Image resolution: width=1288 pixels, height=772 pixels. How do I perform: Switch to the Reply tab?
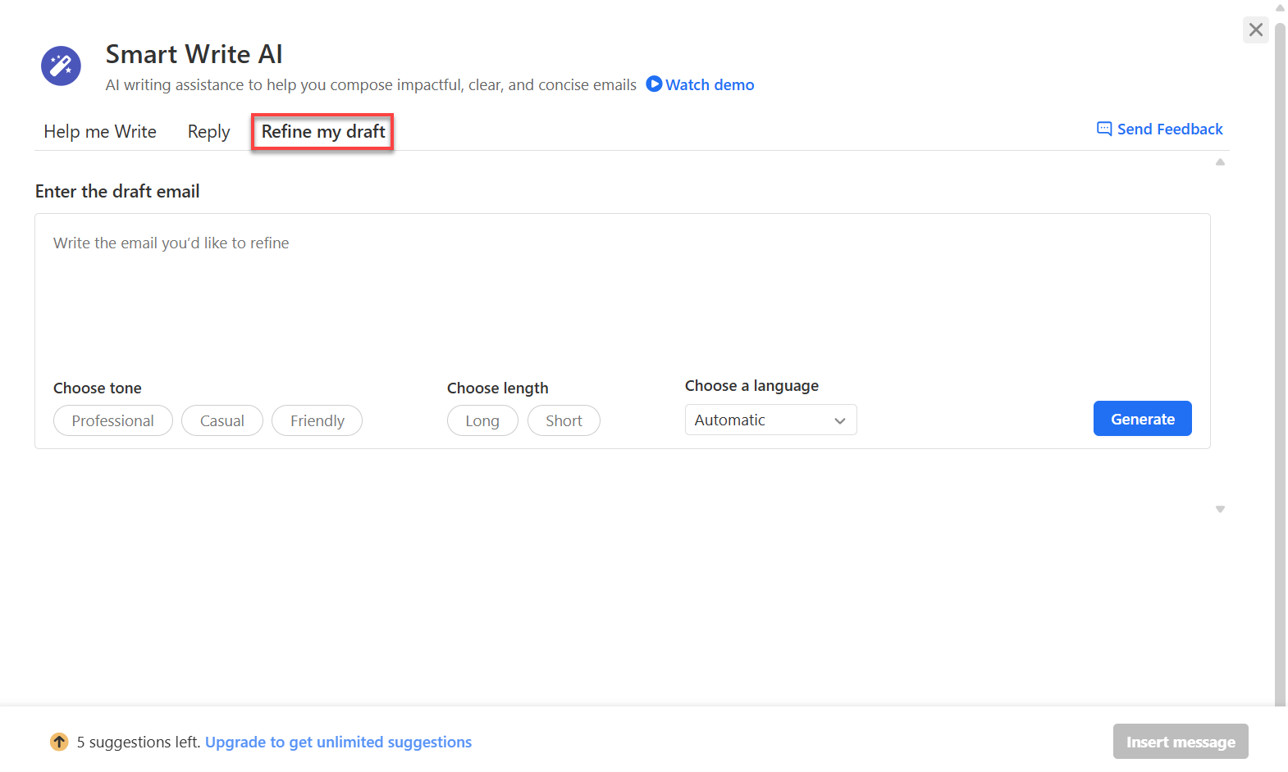[208, 131]
